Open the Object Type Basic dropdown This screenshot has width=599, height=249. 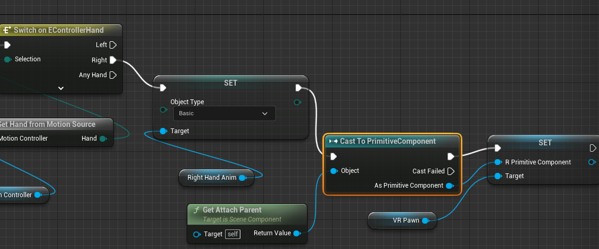click(x=224, y=113)
